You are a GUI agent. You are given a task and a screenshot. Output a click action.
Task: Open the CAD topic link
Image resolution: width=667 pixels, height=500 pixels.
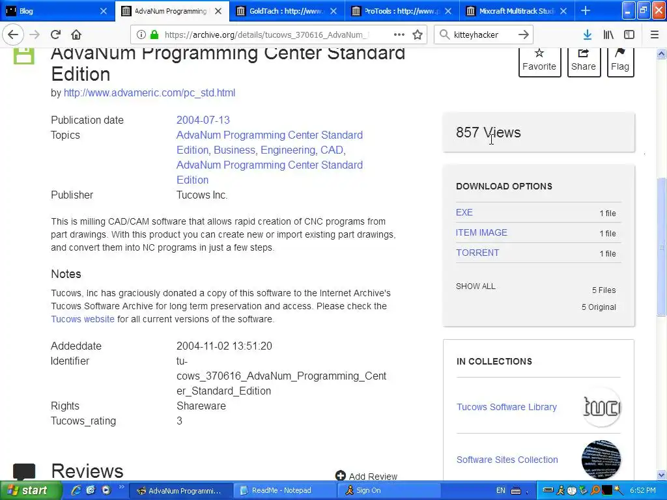[x=332, y=150]
